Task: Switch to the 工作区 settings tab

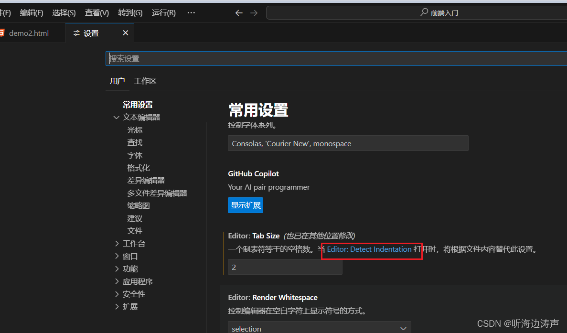Action: pos(145,81)
